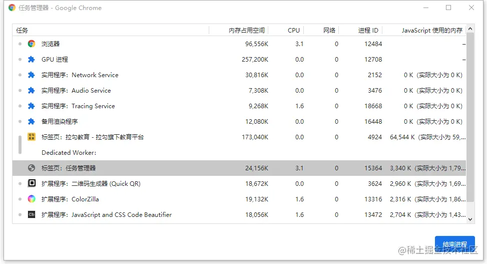
Task: Select the GPU 进程 row
Action: click(x=239, y=60)
